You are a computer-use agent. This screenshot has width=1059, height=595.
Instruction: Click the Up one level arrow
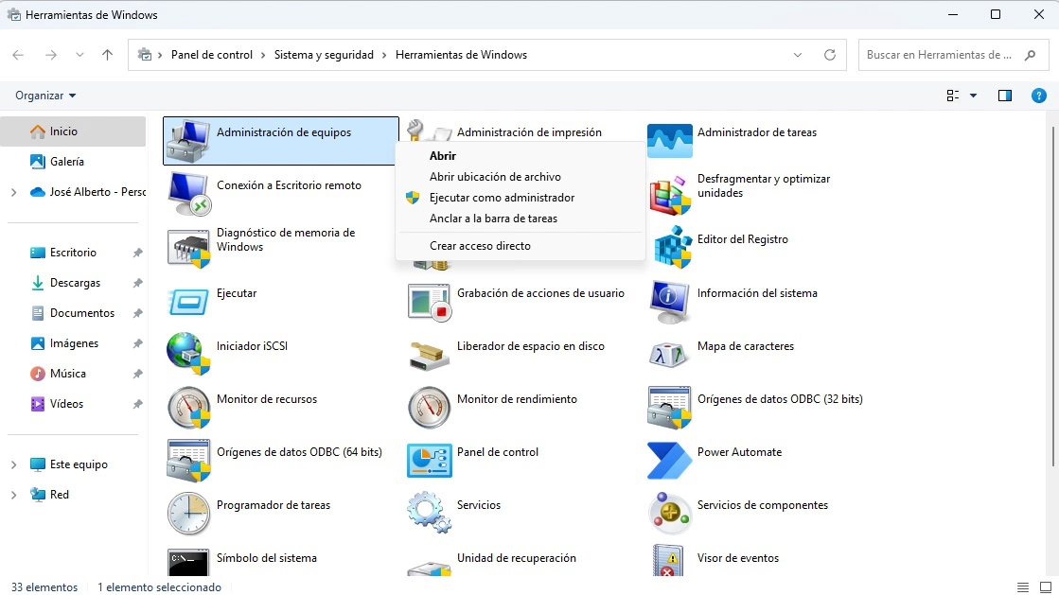(x=107, y=56)
